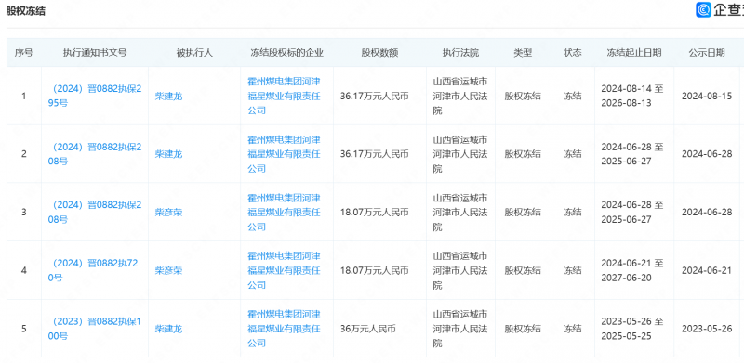Click the 序号 column header
This screenshot has height=363, width=744.
(24, 53)
